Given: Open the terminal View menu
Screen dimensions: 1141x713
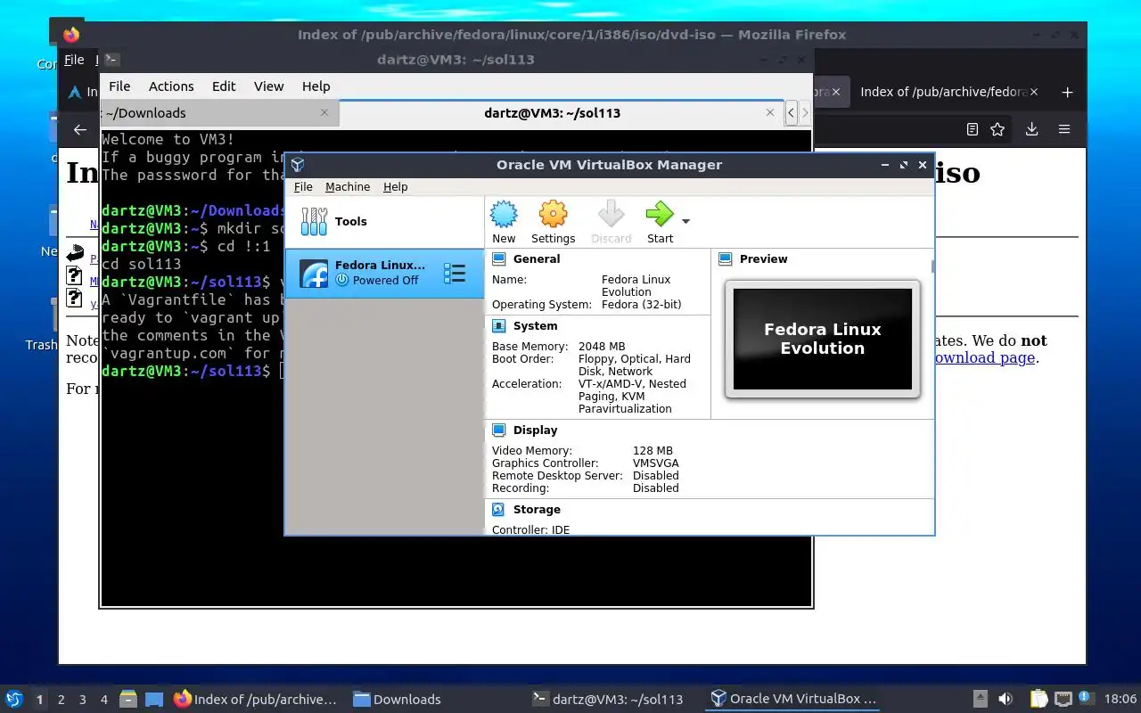Looking at the screenshot, I should coord(268,86).
